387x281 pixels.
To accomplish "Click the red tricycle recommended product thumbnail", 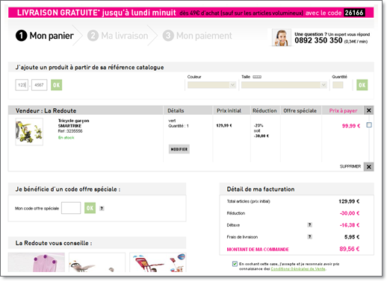I will coord(158,262).
